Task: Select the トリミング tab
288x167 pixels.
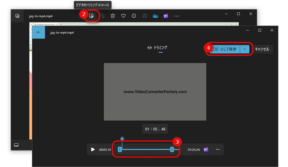Action: pyautogui.click(x=158, y=48)
